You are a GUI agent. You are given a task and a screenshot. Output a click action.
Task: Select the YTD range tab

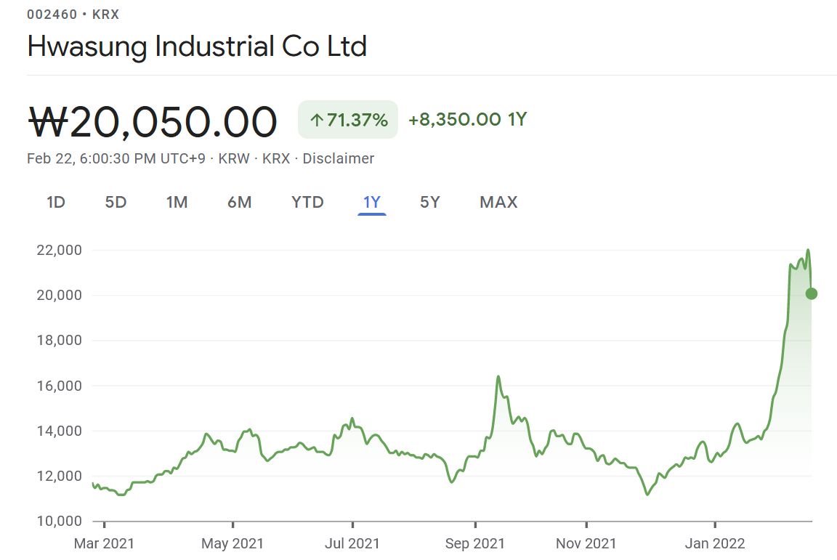pos(307,202)
